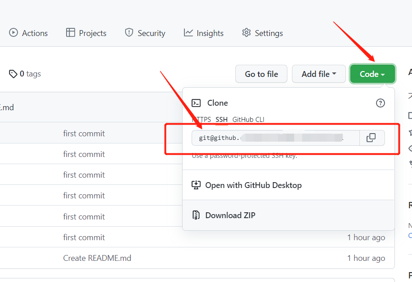Click 1 hour ago in the Create README.md row

coord(366,258)
